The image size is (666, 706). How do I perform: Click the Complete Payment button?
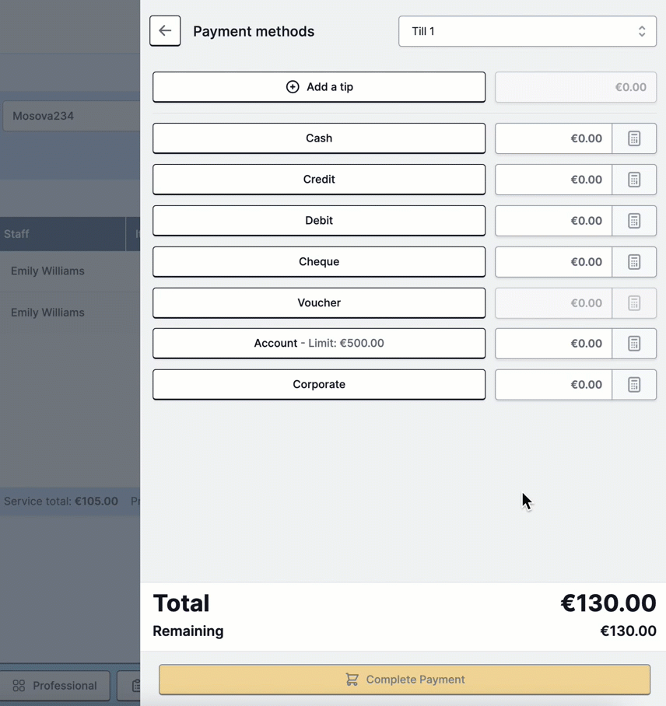click(405, 680)
